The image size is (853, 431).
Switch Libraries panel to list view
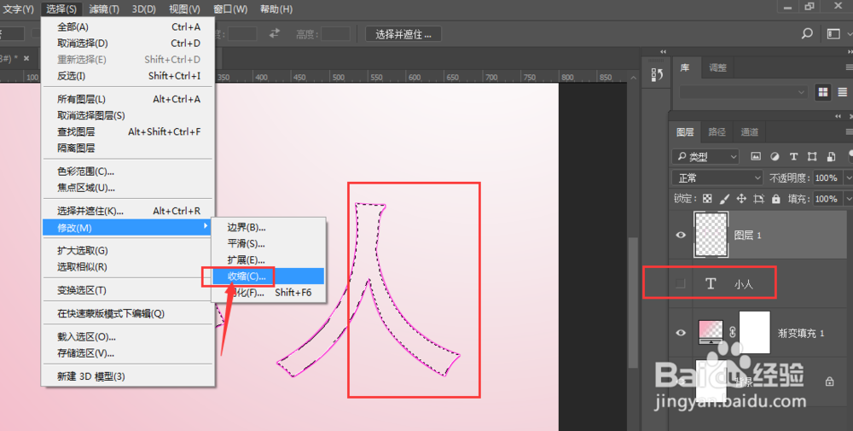point(843,92)
